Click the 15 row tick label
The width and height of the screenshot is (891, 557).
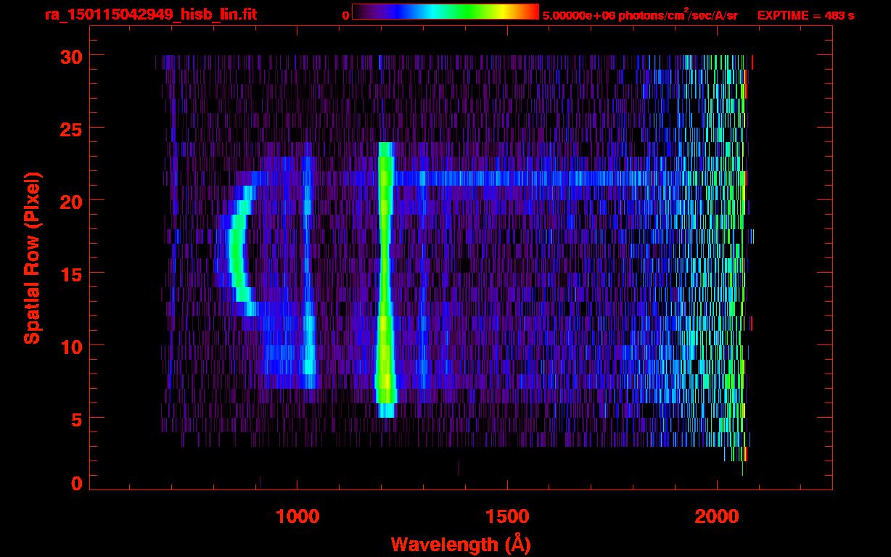[70, 273]
